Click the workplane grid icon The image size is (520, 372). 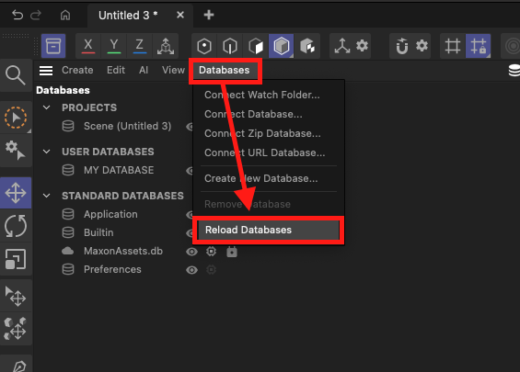pos(453,46)
